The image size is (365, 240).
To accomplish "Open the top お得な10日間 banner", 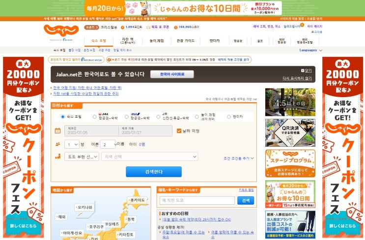I will (x=183, y=8).
